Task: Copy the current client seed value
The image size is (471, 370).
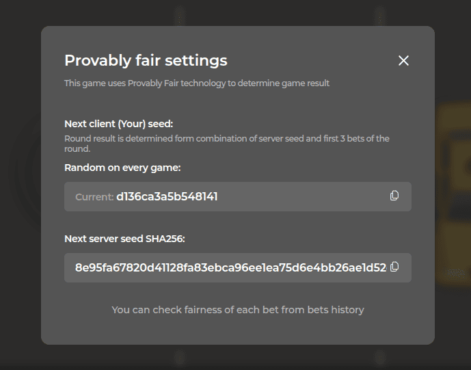Action: click(x=394, y=196)
